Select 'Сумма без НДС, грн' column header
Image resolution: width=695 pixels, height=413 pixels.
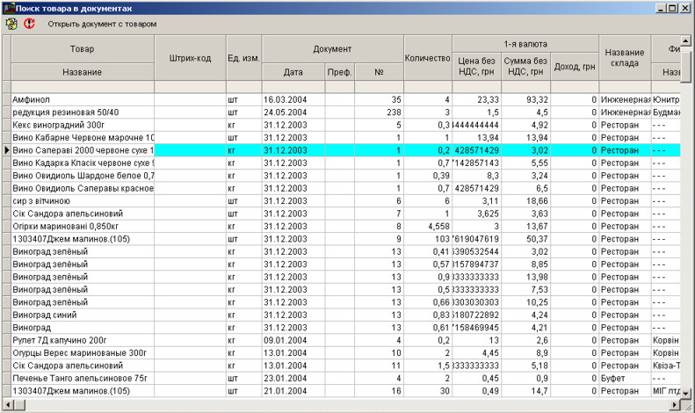pos(527,66)
